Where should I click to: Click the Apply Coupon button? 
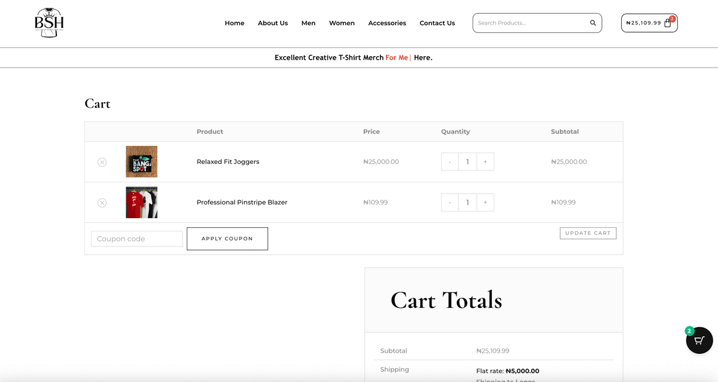coord(227,239)
